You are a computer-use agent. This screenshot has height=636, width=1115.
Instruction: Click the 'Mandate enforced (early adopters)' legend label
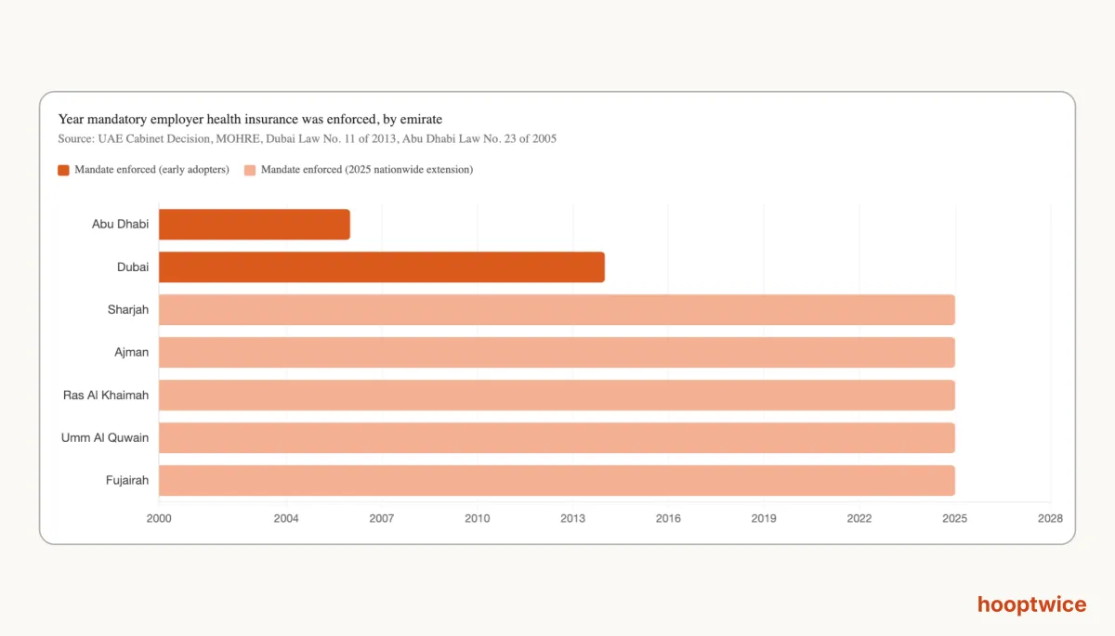[x=151, y=170]
